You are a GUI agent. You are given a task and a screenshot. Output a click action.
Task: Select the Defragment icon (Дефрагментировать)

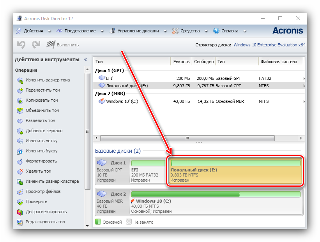click(20, 212)
